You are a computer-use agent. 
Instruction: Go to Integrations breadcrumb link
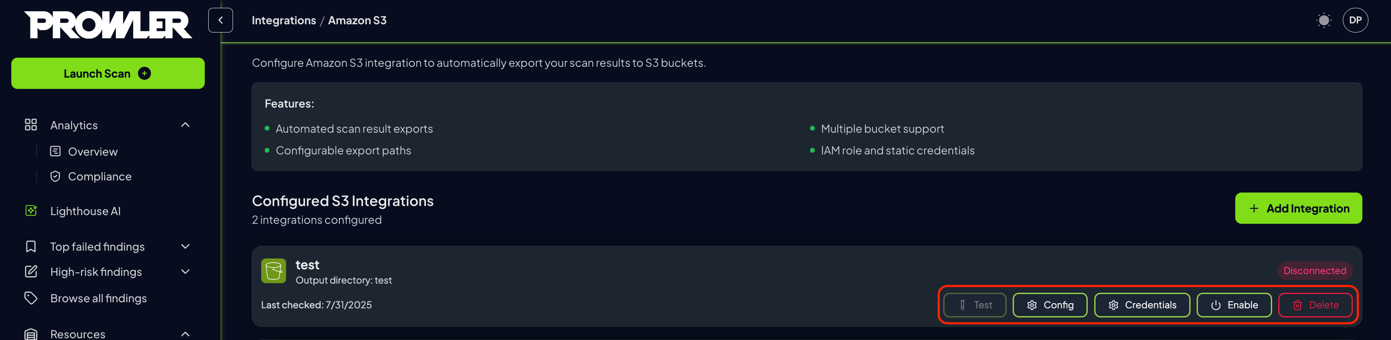(283, 20)
